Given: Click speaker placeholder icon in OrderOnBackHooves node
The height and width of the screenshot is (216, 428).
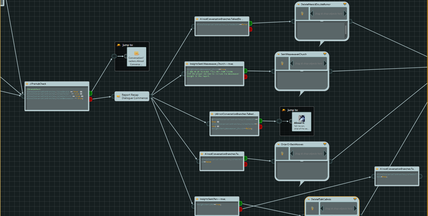Looking at the screenshot, I should (x=282, y=154).
